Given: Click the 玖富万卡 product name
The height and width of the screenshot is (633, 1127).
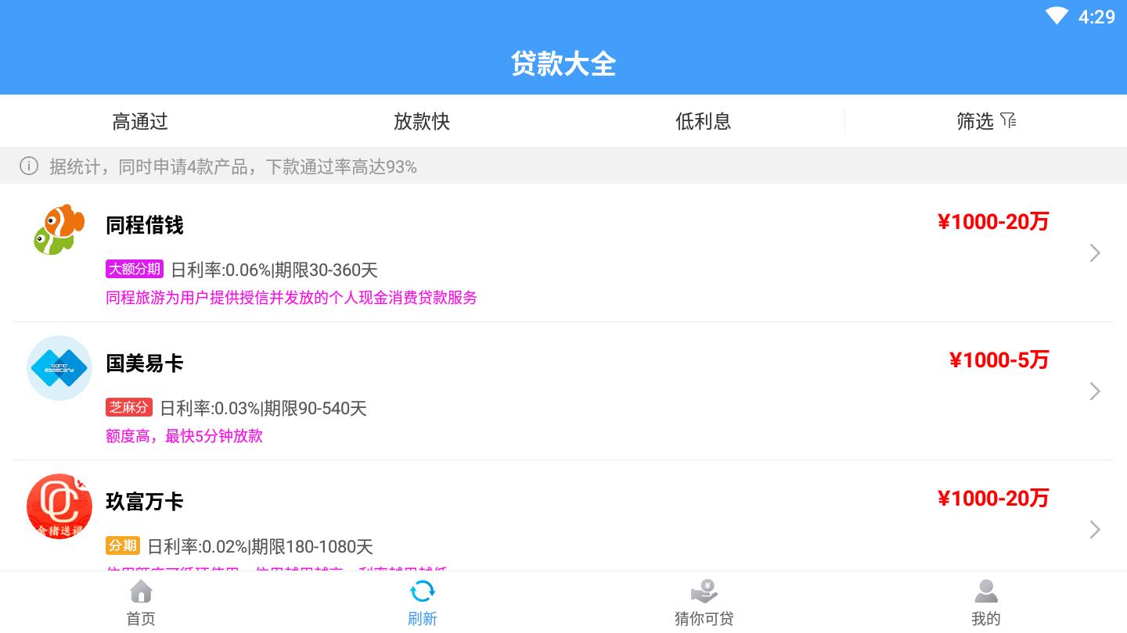Looking at the screenshot, I should point(145,502).
